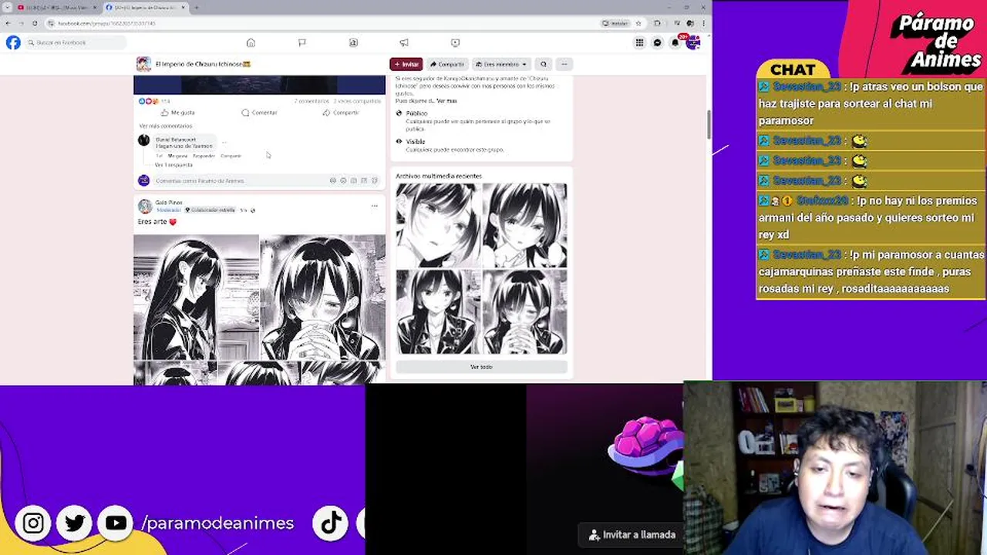Open the Pages flag icon
The height and width of the screenshot is (555, 987).
point(301,42)
